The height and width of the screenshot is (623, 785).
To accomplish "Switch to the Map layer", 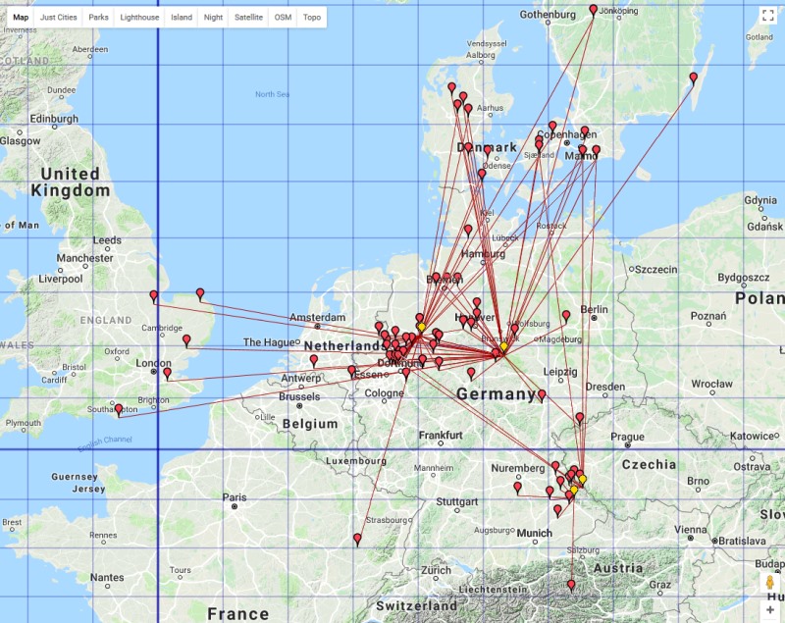I will coord(21,18).
